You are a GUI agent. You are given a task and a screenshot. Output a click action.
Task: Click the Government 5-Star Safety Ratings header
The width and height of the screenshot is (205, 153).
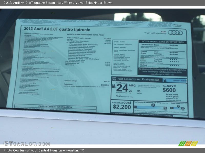162,42
